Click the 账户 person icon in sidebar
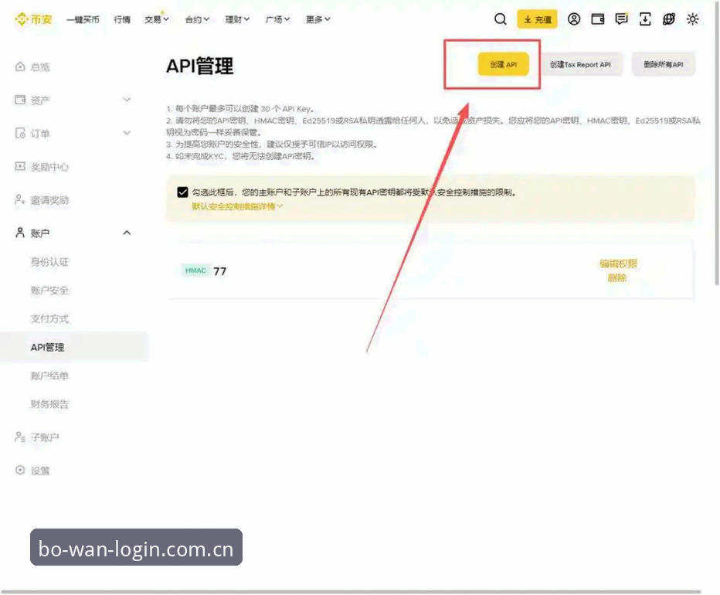This screenshot has width=720, height=595. pyautogui.click(x=20, y=233)
